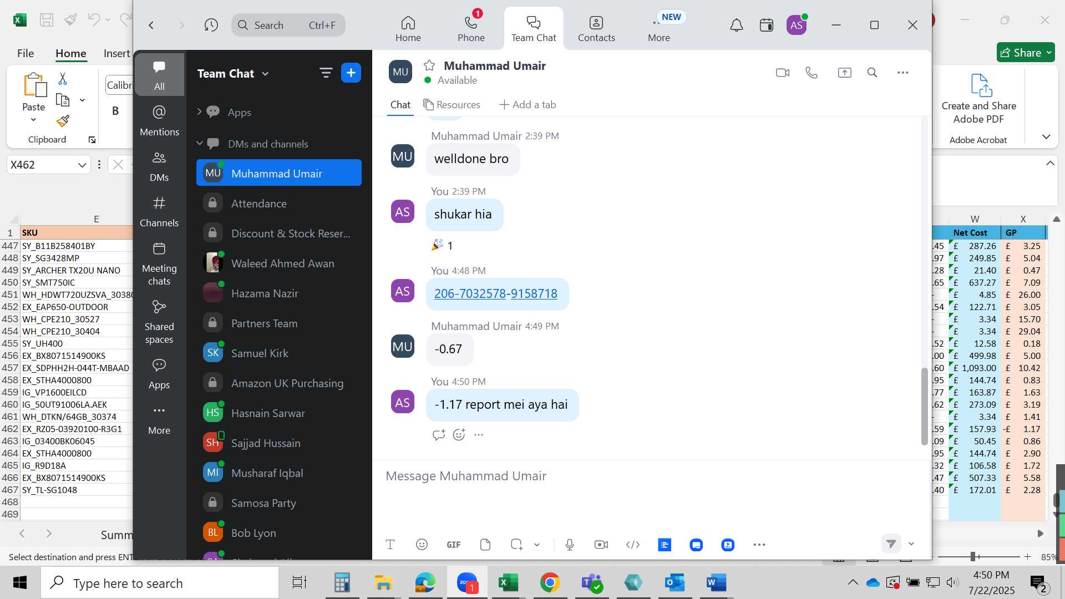
Task: Click the party popper reaction on shukar hia
Action: 442,245
